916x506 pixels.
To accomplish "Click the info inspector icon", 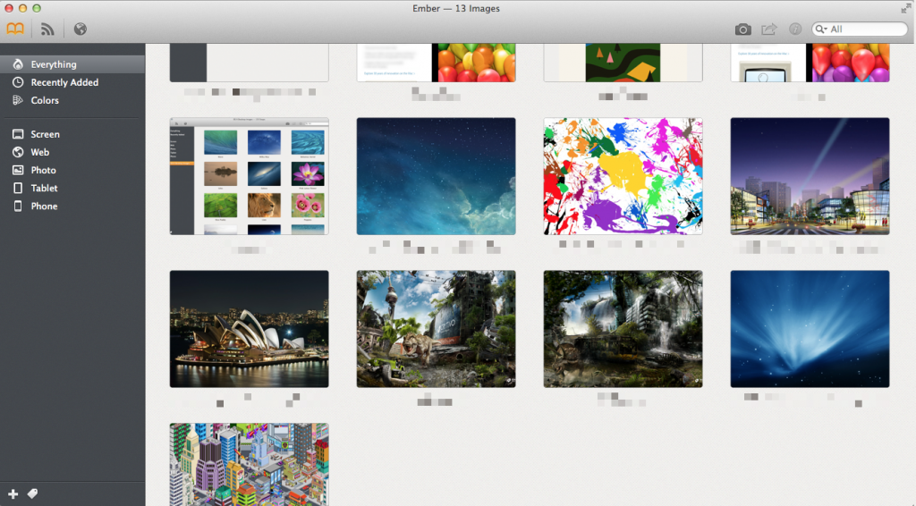I will point(795,30).
